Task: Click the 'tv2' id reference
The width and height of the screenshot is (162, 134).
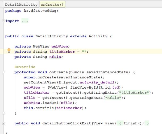Action: [116, 87]
